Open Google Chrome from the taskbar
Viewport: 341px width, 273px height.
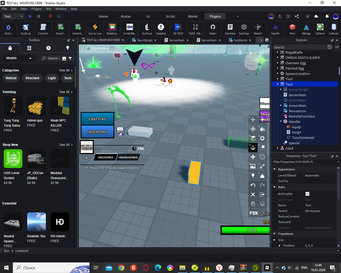(121, 268)
